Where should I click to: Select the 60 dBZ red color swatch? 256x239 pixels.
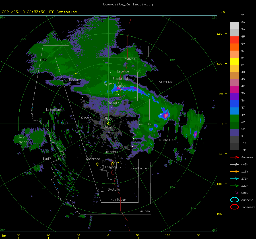tap(234, 40)
